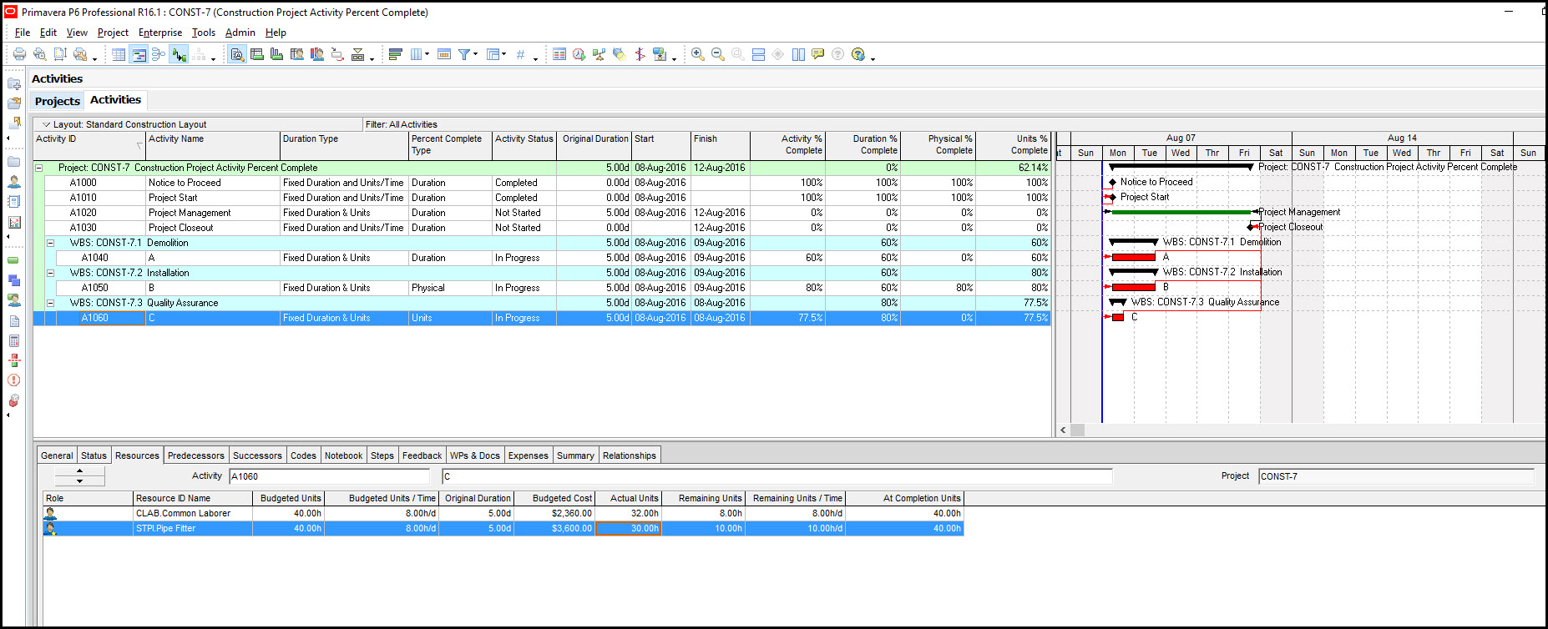
Task: Open the Edit menu
Action: 48,33
